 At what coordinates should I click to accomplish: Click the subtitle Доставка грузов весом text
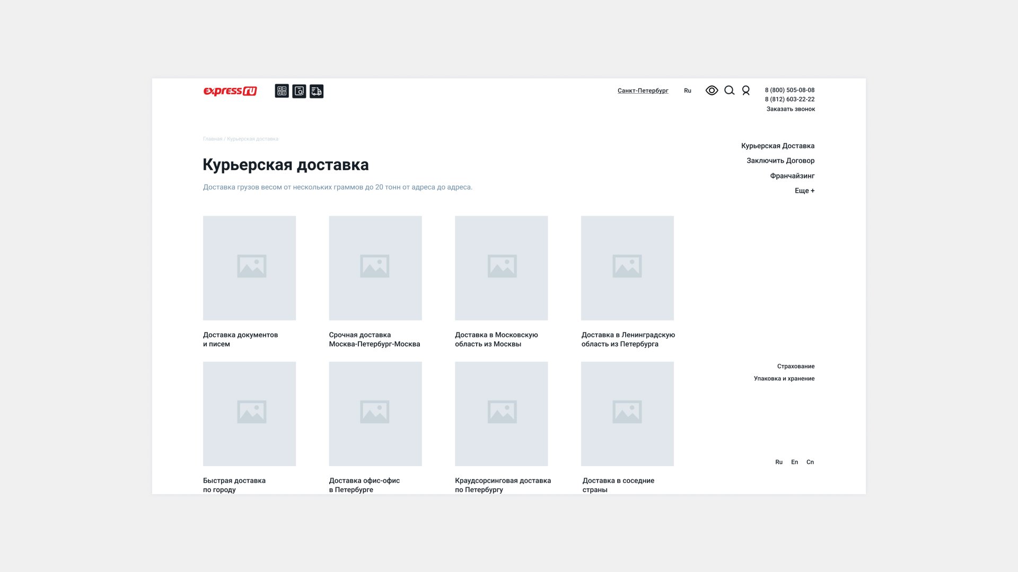[337, 187]
